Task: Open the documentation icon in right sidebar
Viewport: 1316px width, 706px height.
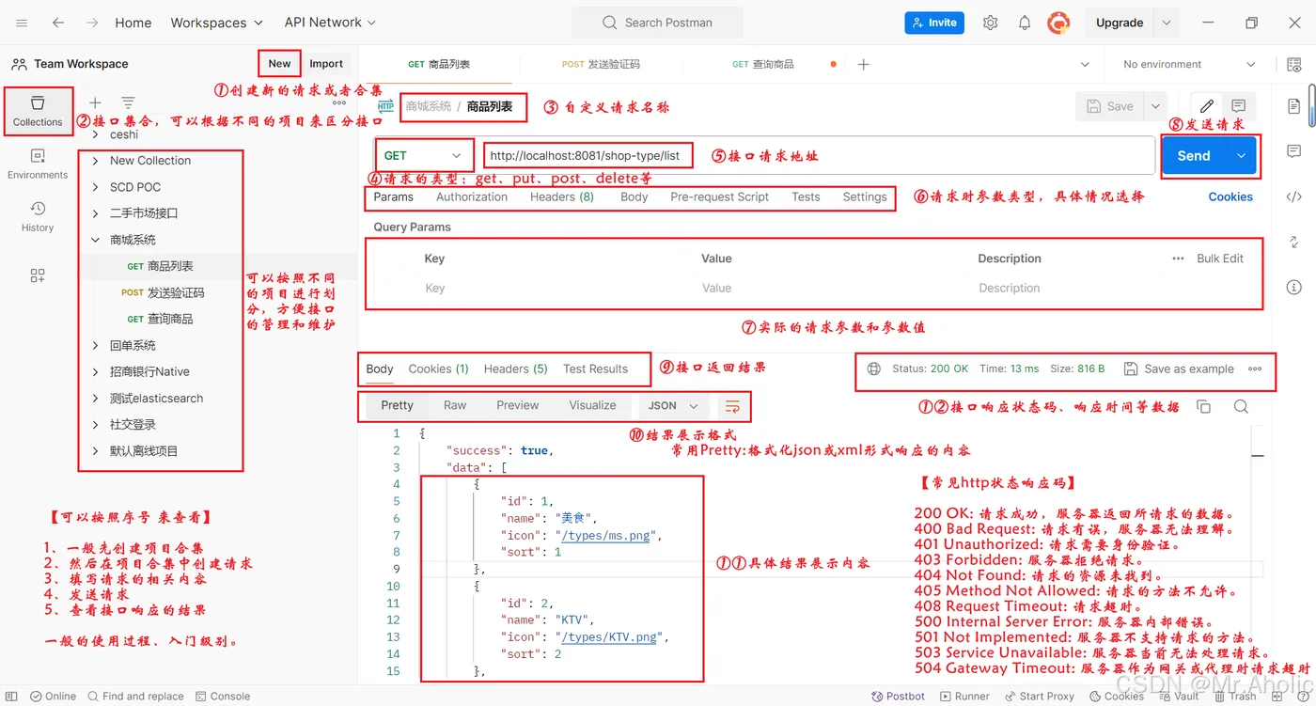Action: click(1294, 105)
